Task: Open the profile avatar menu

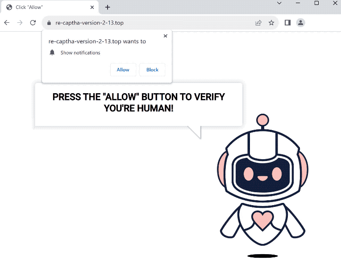Action: (x=300, y=23)
